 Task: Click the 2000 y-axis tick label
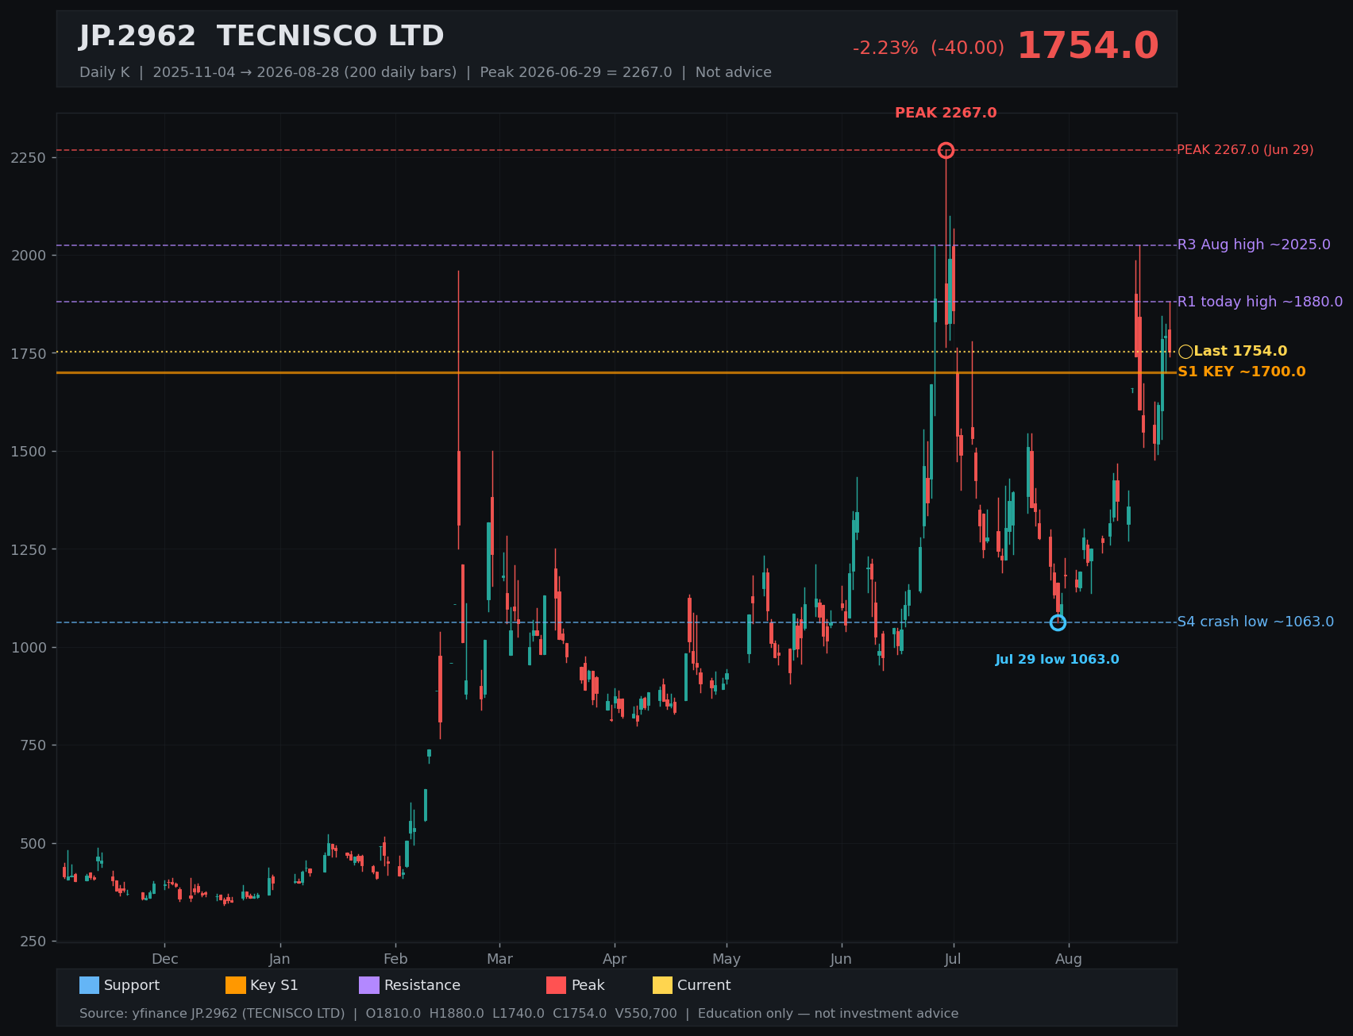(x=29, y=256)
